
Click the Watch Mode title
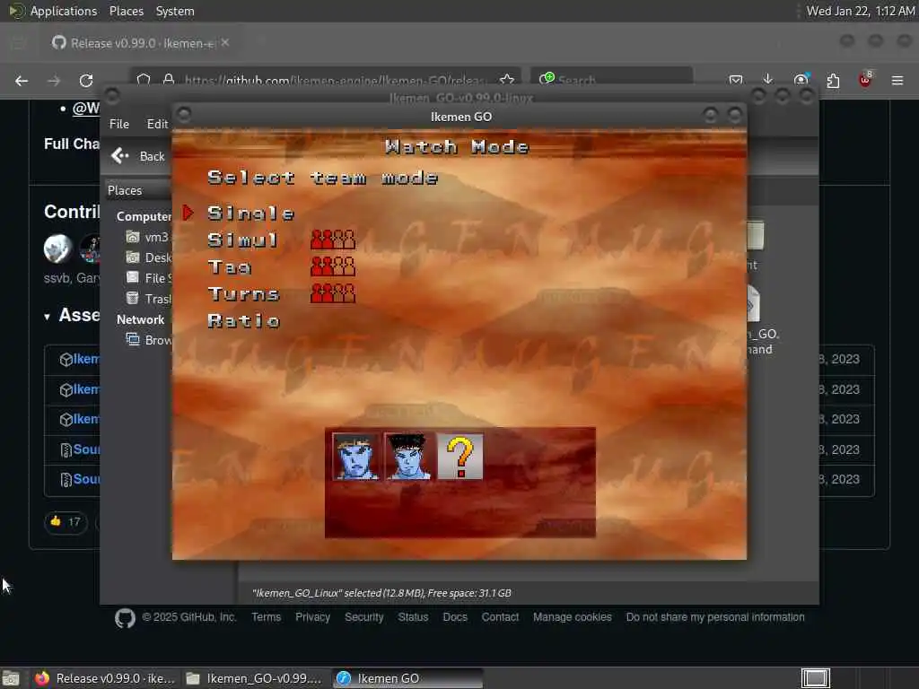(457, 146)
